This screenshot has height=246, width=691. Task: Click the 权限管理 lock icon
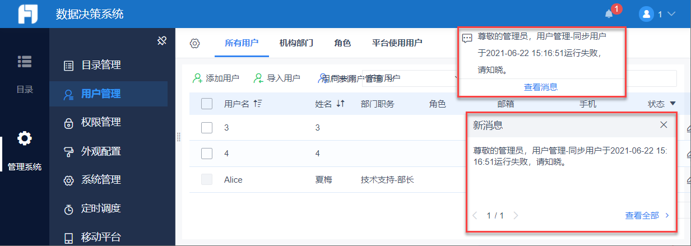(68, 123)
